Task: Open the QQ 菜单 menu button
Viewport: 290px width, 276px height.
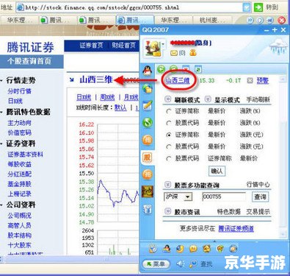Action: pos(156,264)
